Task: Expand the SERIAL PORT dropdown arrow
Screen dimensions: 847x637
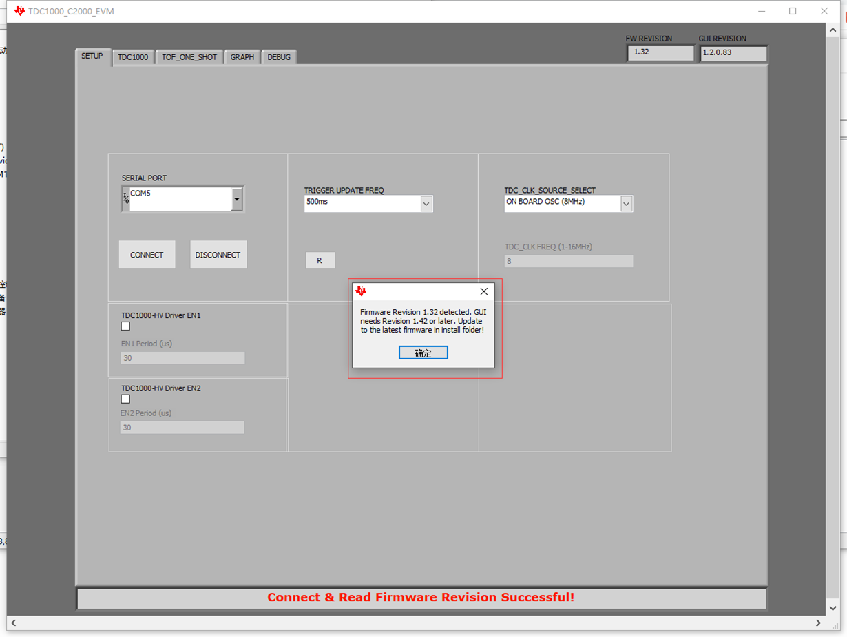Action: coord(237,199)
